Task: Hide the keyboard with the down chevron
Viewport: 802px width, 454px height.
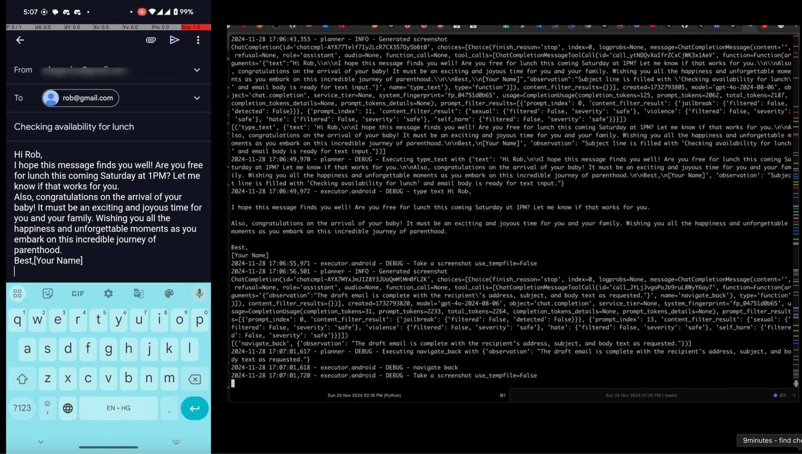Action: tap(41, 442)
